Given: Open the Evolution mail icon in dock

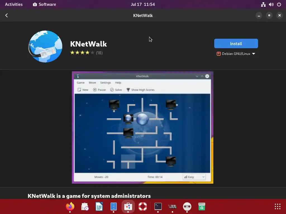Looking at the screenshot, I should click(x=85, y=206).
